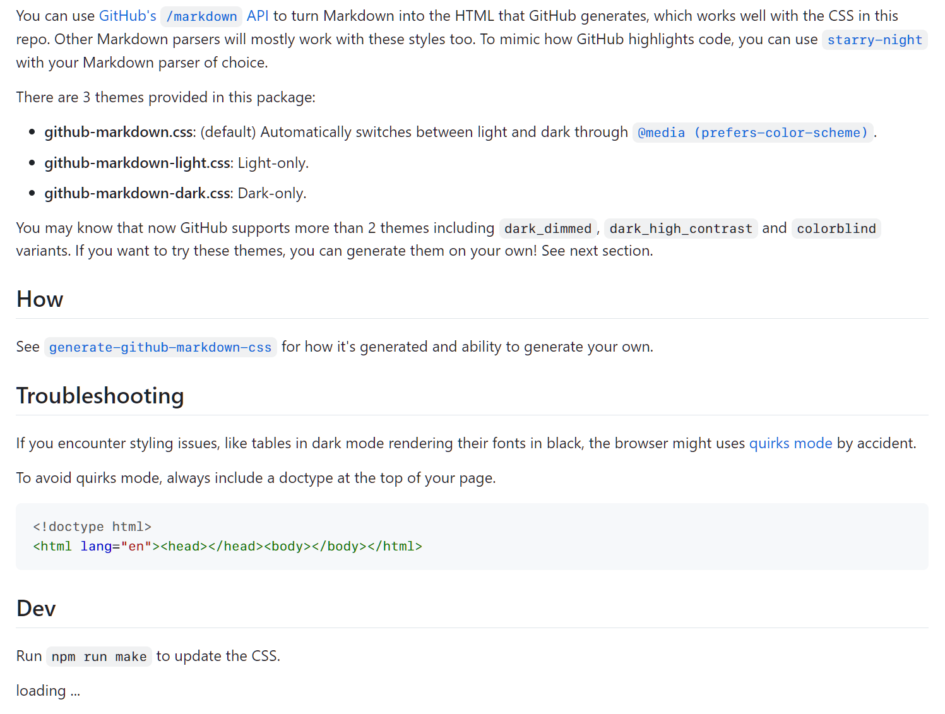Click the 'loading ...' text at bottom
The image size is (945, 714).
[x=48, y=691]
